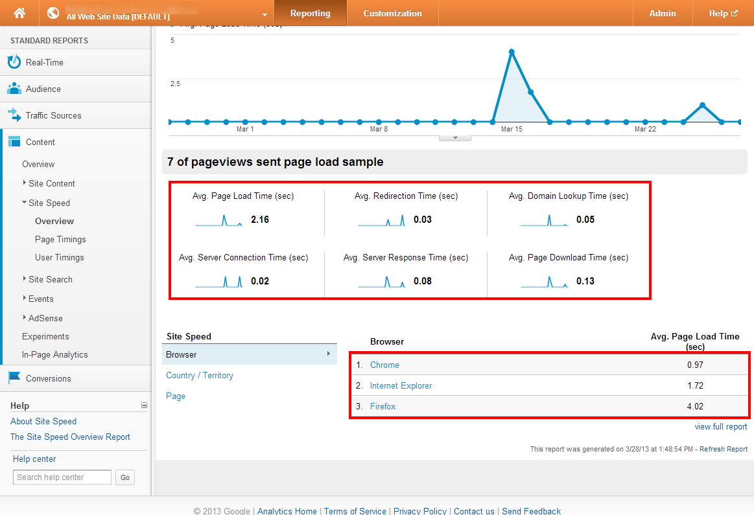Open the Help center link
The height and width of the screenshot is (515, 754).
(x=34, y=459)
